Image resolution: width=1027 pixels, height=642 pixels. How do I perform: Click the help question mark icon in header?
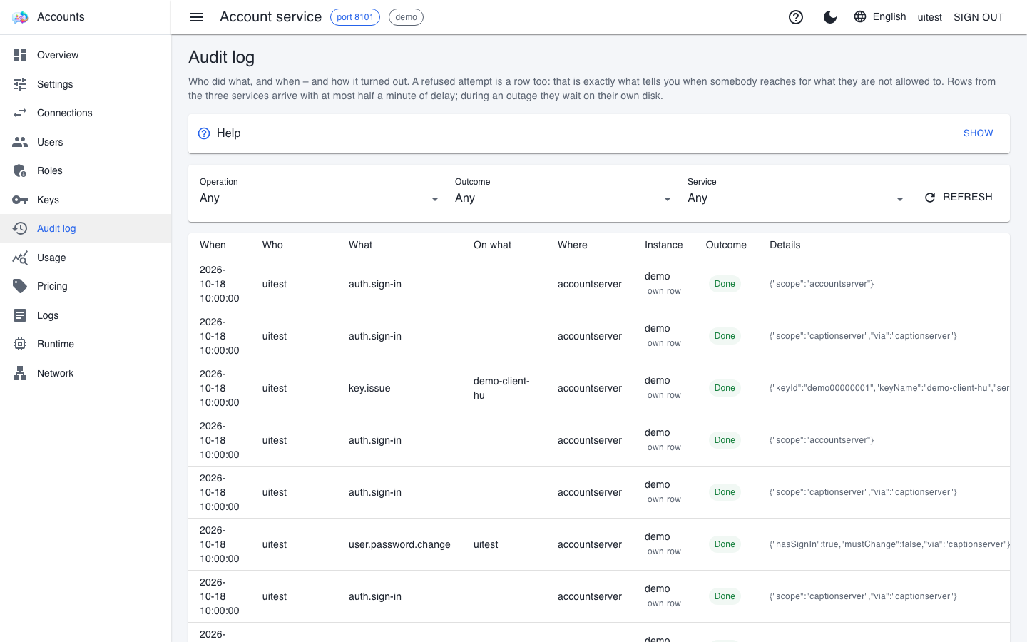(x=796, y=17)
